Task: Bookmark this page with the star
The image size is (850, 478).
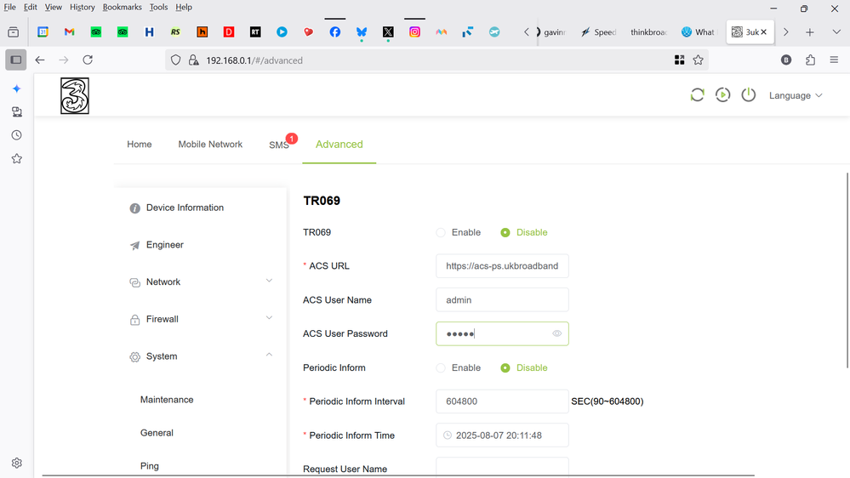Action: [x=699, y=60]
